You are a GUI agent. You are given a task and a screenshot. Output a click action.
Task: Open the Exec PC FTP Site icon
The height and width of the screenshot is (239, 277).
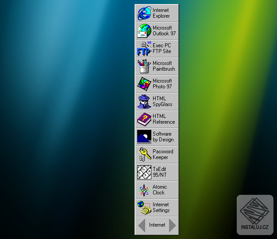point(144,49)
